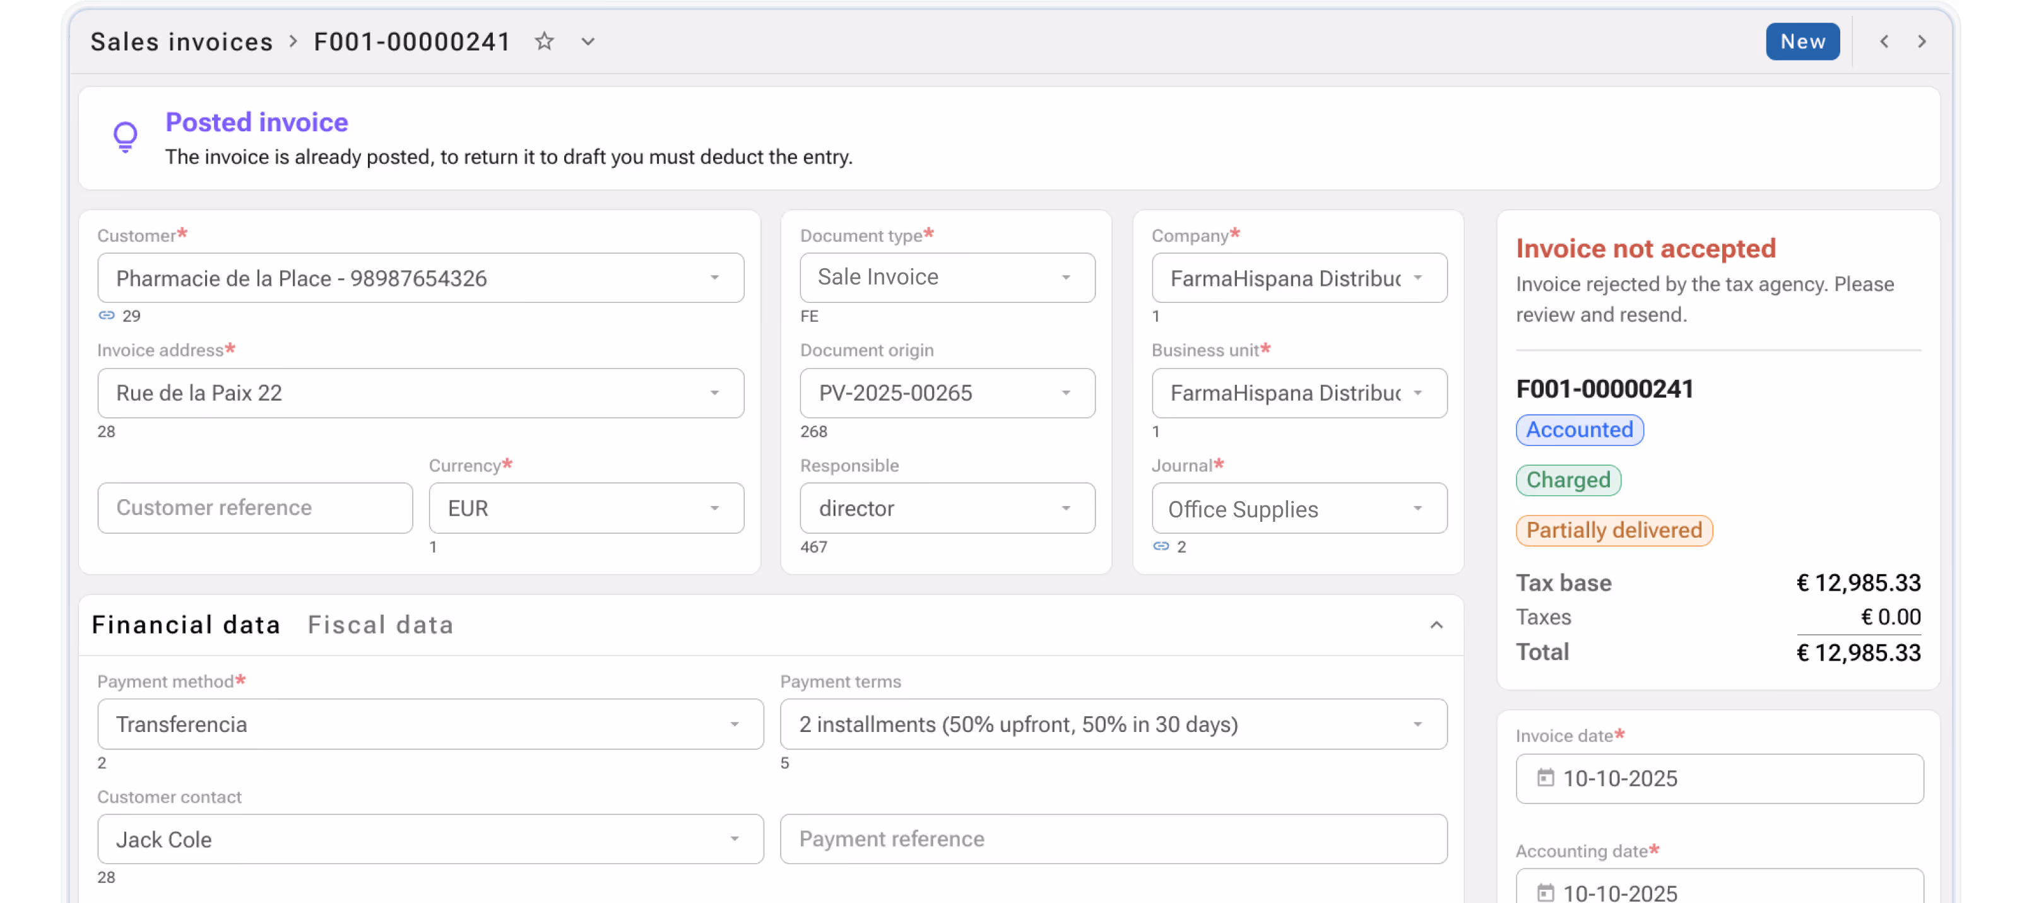Open the calendar for Accounting date
Screen dimensions: 2022x903
coord(1546,893)
